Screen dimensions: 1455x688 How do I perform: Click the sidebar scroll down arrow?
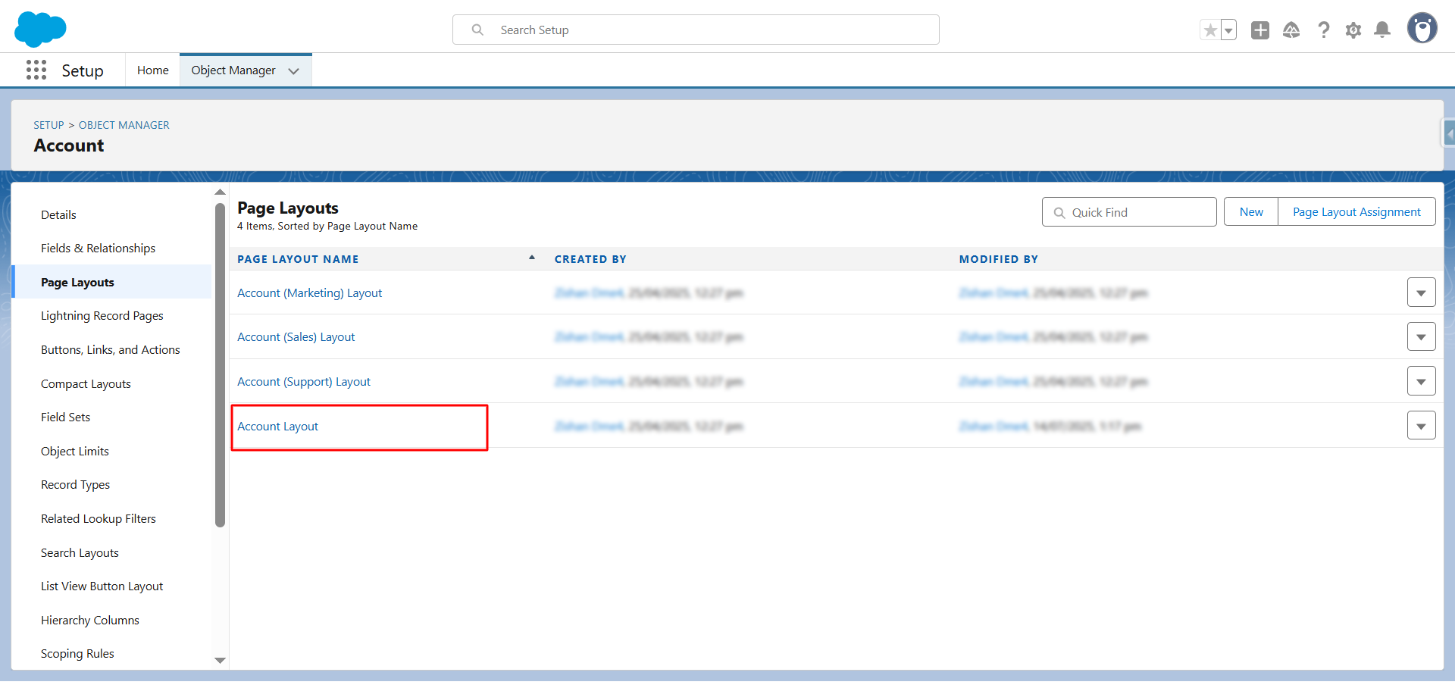click(220, 661)
